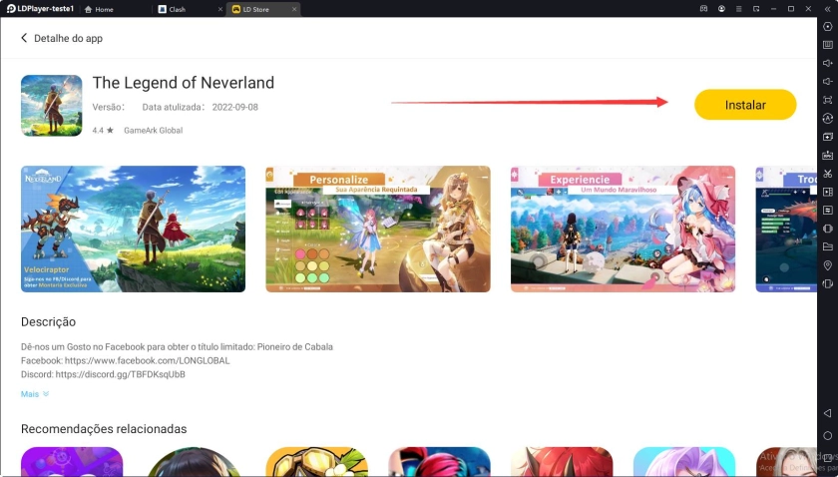Click the date 2022-09-08

(235, 107)
